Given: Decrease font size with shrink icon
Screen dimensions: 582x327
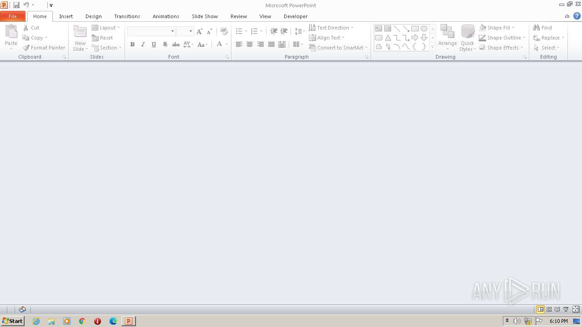Looking at the screenshot, I should click(210, 31).
